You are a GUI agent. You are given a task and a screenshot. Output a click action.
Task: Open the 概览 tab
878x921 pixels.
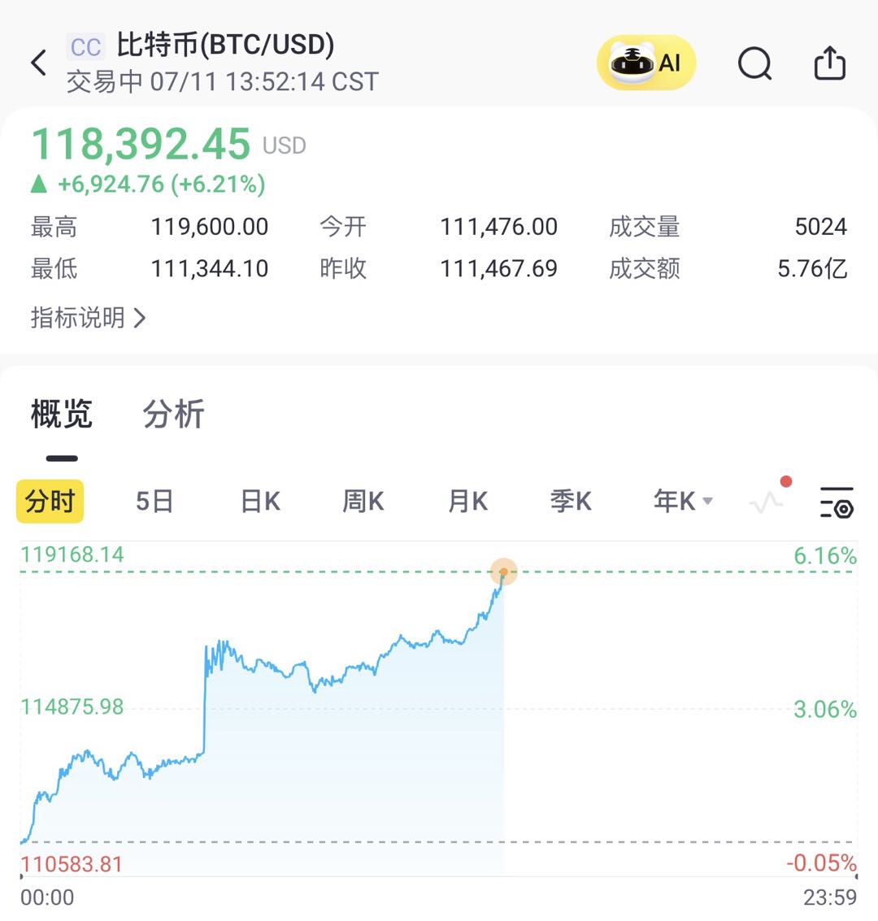[62, 415]
